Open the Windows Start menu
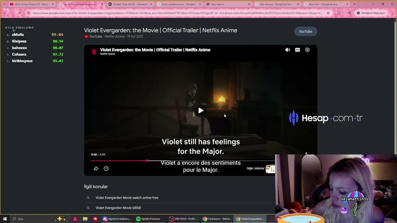 5,219
